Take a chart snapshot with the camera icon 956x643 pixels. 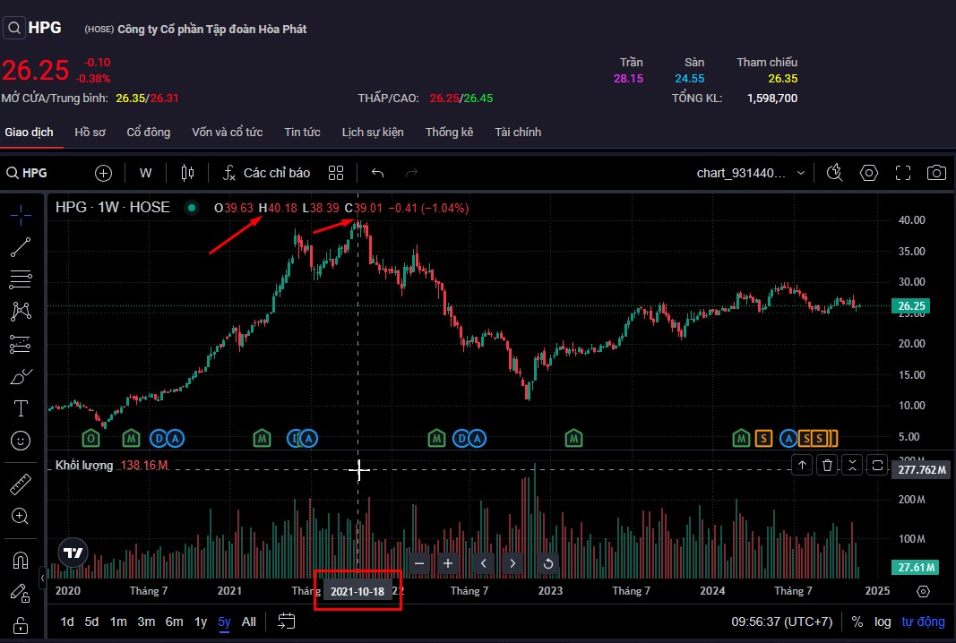tap(936, 173)
